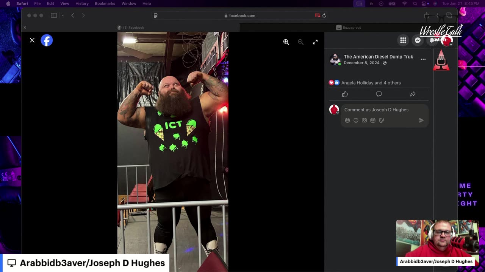
Task: Attach a photo with camera icon
Action: pyautogui.click(x=364, y=120)
